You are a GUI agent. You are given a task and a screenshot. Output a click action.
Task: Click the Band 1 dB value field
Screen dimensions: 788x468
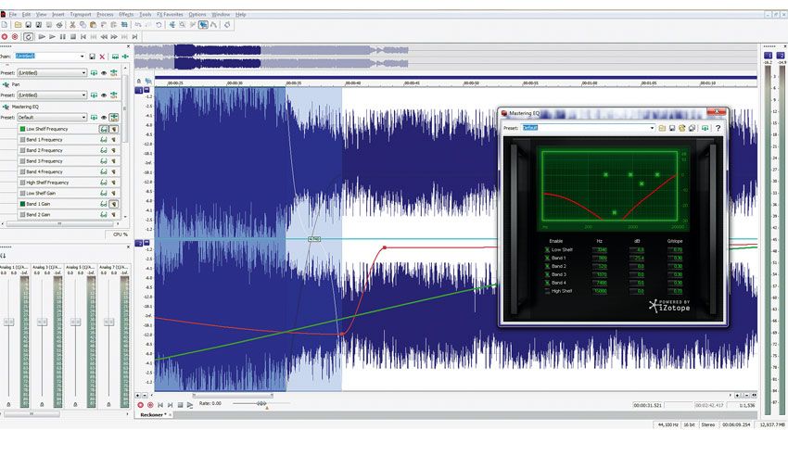point(637,259)
